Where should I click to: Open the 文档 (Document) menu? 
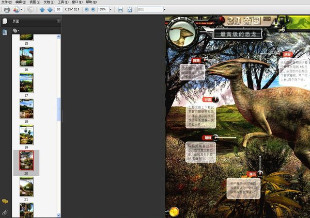[x=49, y=2]
